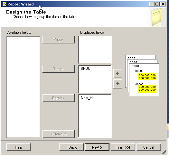Click the Report Wizard title bar icon
Screen dimensions: 169x156
pyautogui.click(x=5, y=4)
